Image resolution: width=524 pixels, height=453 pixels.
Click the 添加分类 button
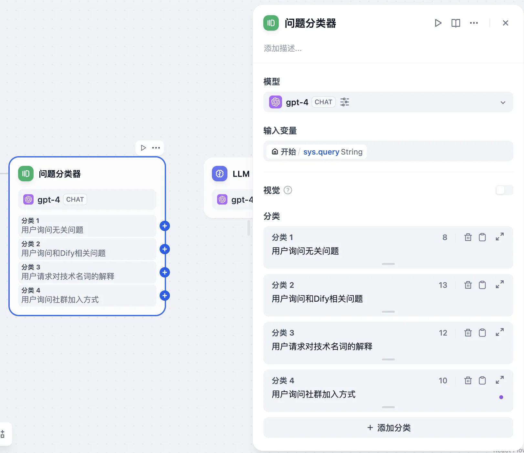[x=388, y=428]
